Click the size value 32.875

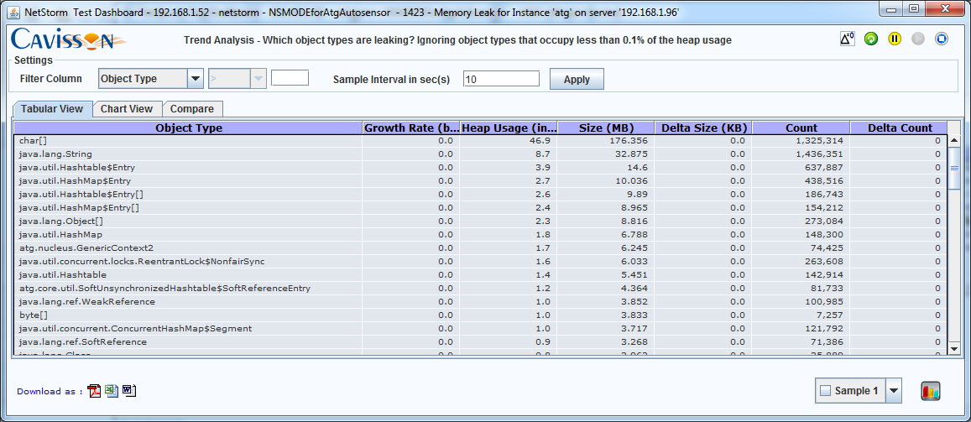(x=634, y=154)
